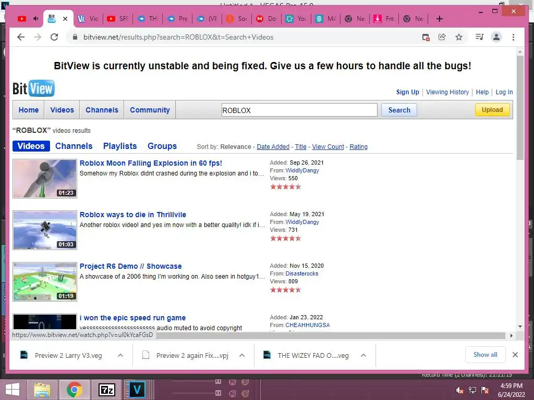
Task: Select the Groups results tab
Action: 162,146
